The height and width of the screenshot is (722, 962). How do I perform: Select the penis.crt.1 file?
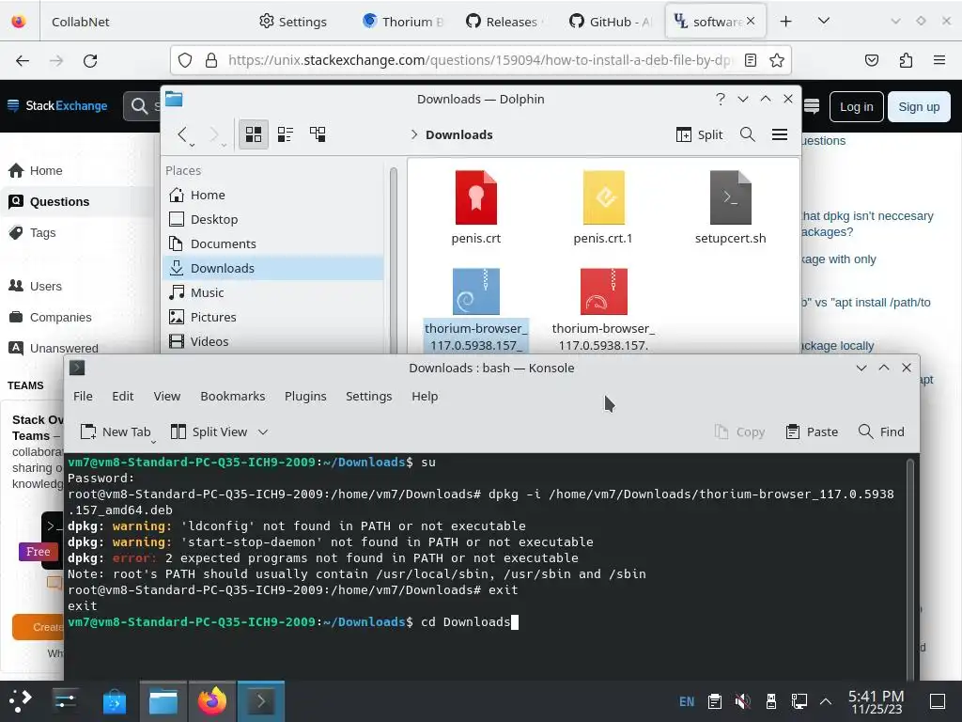pyautogui.click(x=603, y=208)
